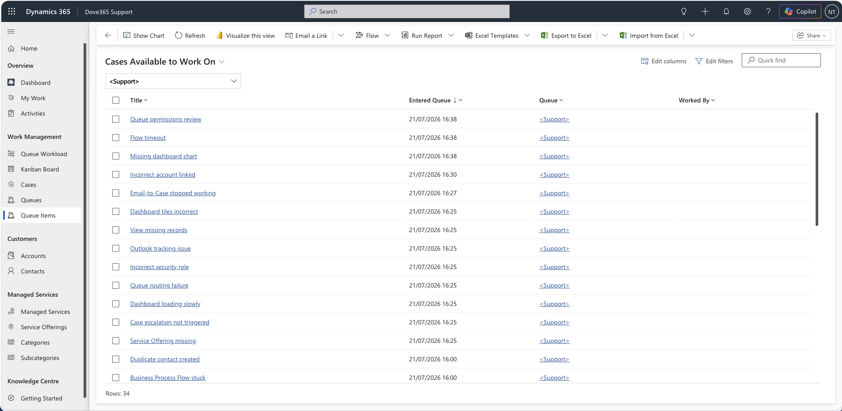Sort by the Entered Queue column
Viewport: 842px width, 411px height.
coord(436,100)
